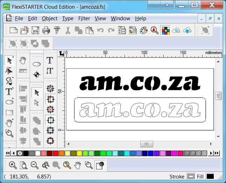Click the horizontal scrollbar right arrow
The image size is (226, 183).
[211, 144]
